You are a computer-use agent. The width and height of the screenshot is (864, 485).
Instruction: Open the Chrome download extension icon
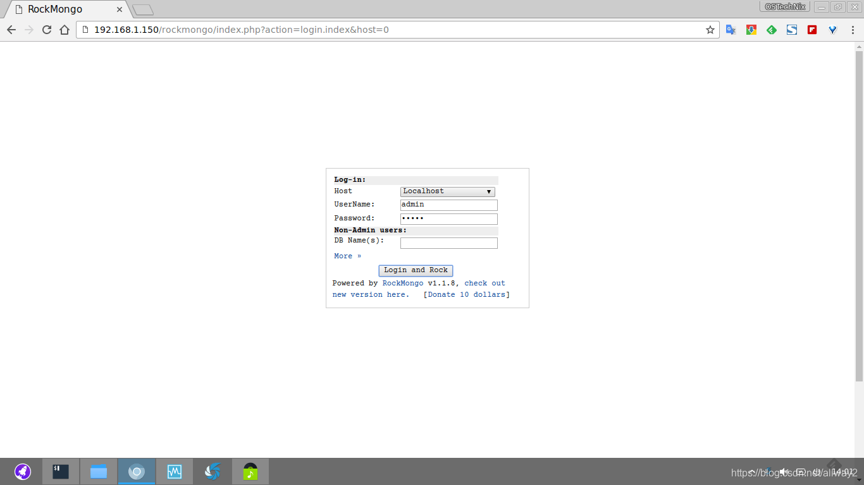coord(751,29)
